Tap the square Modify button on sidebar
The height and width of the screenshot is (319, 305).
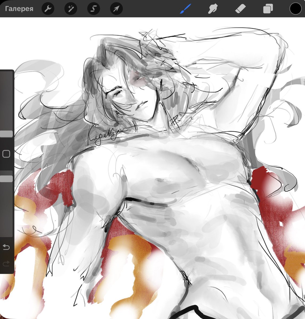[6, 154]
